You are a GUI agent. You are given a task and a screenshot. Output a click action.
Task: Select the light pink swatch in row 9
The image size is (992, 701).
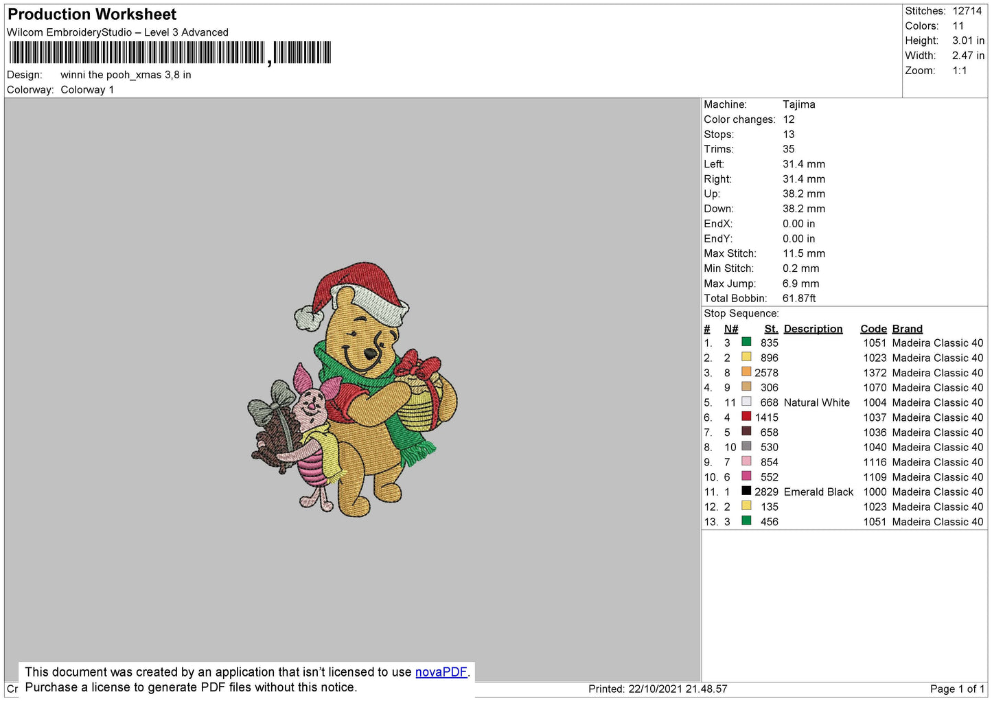(x=746, y=461)
